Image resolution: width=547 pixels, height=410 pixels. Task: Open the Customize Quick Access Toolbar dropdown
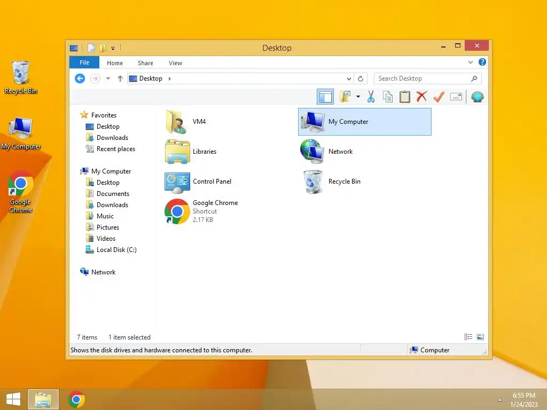113,49
